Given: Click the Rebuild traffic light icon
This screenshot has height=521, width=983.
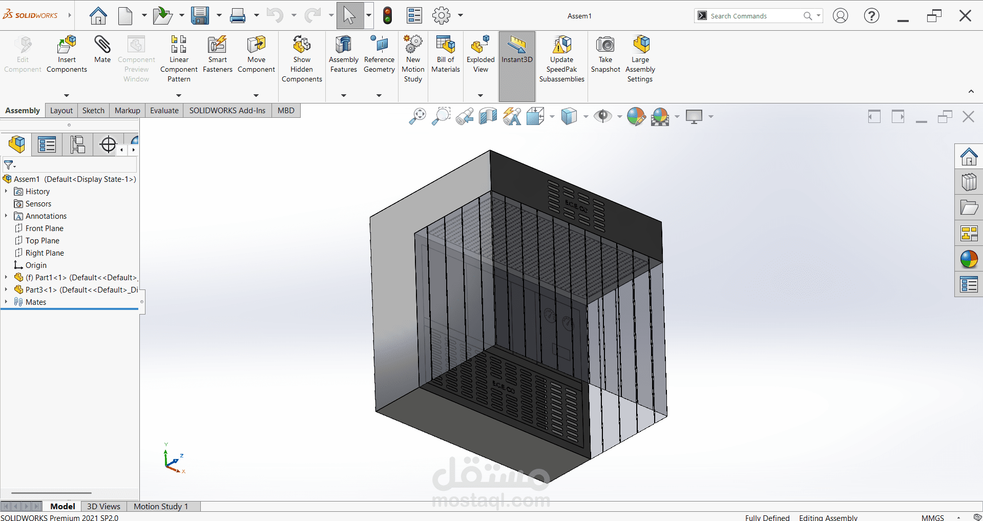Looking at the screenshot, I should (388, 16).
